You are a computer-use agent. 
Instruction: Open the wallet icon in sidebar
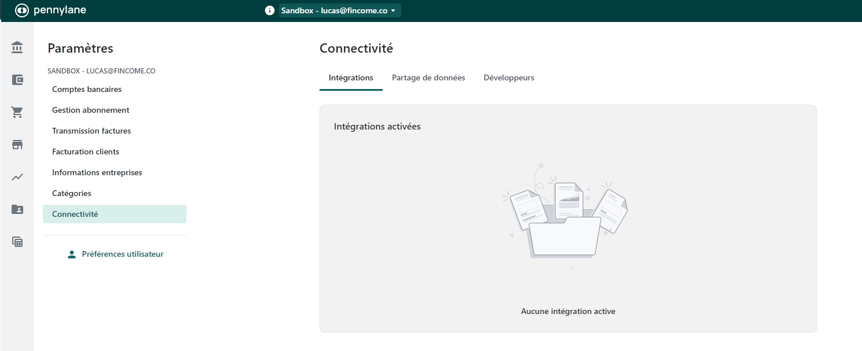17,80
